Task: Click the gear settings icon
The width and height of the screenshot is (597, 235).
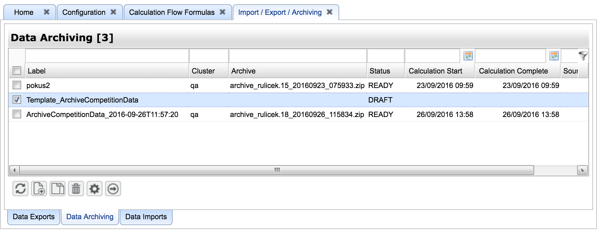Action: (95, 189)
